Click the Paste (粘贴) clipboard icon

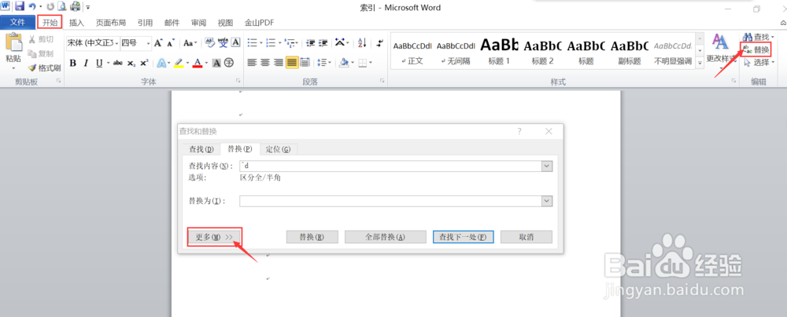tap(13, 42)
